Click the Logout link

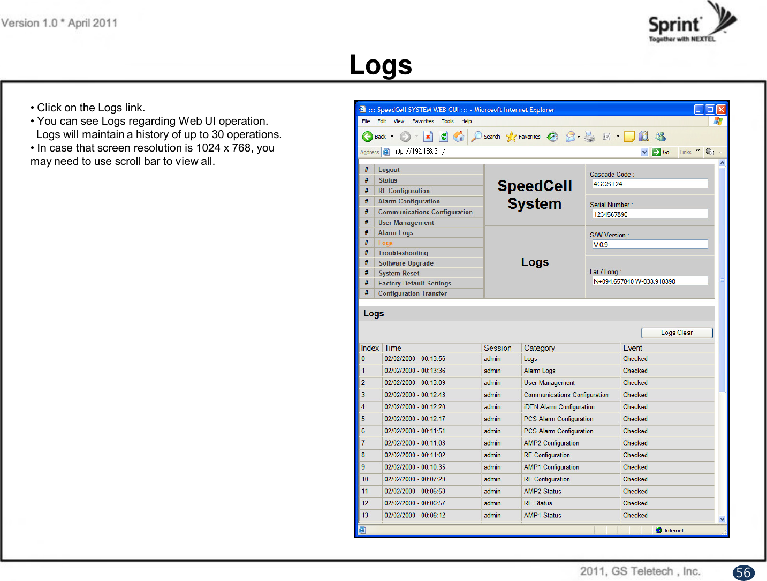389,170
